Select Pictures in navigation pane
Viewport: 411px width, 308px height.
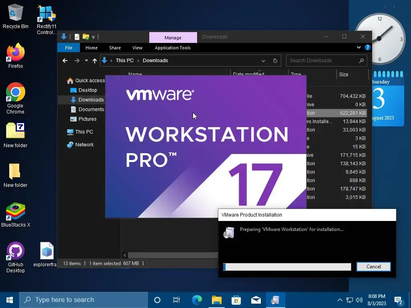[83, 119]
